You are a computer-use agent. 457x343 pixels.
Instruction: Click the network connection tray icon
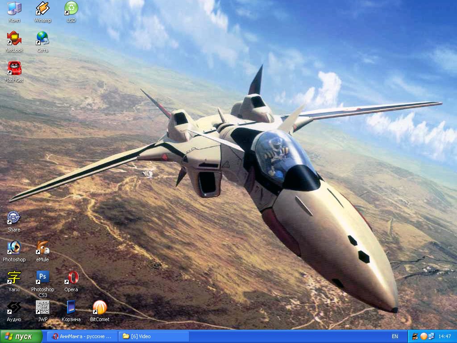[431, 336]
